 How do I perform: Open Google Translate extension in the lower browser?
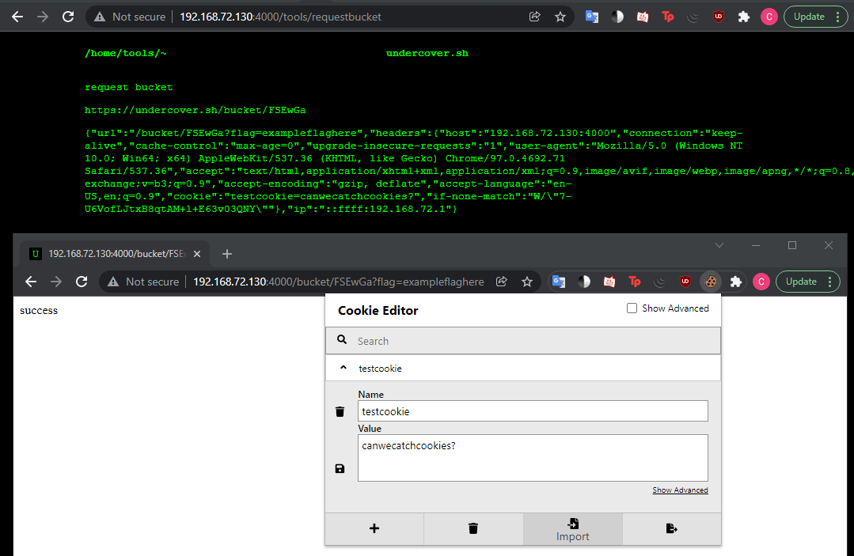click(559, 282)
